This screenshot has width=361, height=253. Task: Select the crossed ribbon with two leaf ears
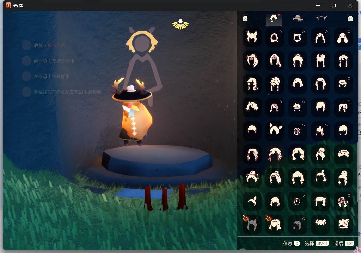click(x=275, y=131)
